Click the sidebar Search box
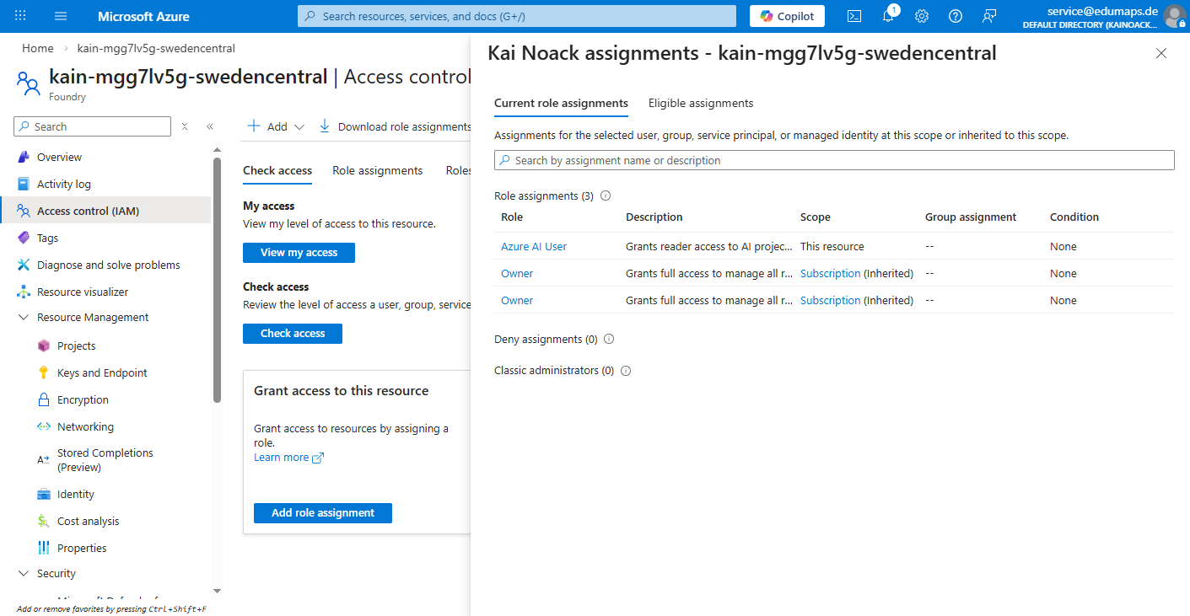 [93, 126]
